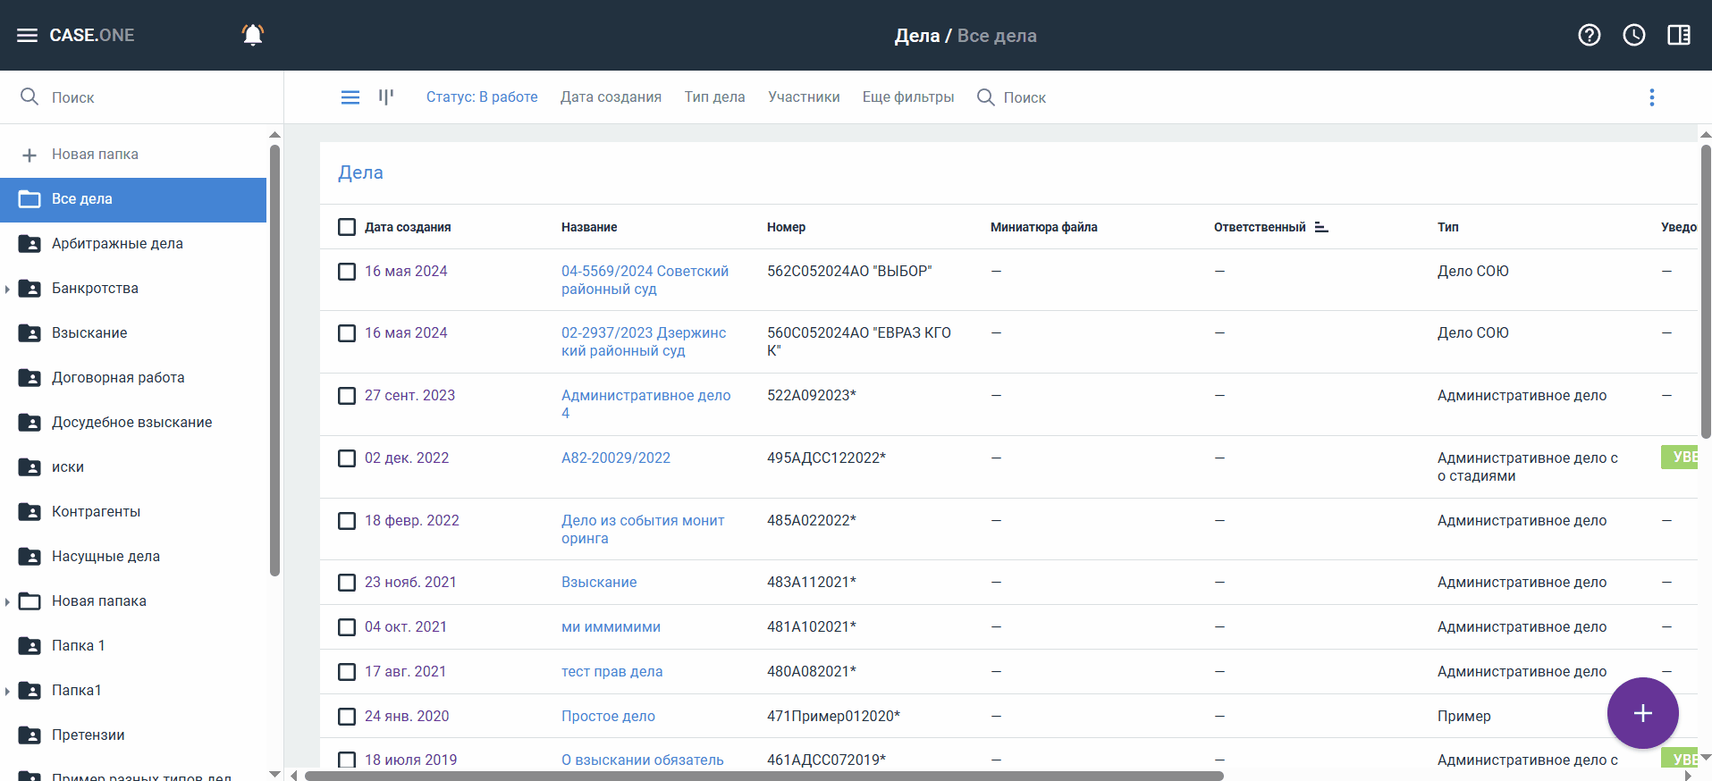Image resolution: width=1712 pixels, height=781 pixels.
Task: Open the help question mark icon
Action: [1589, 35]
